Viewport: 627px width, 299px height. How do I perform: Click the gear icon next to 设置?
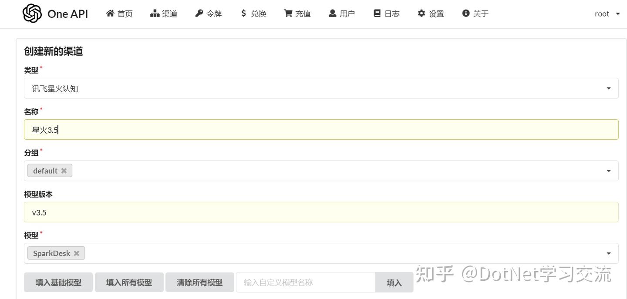[421, 13]
